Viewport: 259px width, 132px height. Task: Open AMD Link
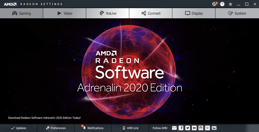pyautogui.click(x=130, y=128)
